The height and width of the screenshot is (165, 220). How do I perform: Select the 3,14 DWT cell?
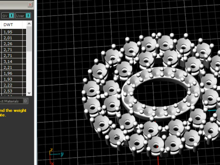coord(12,61)
